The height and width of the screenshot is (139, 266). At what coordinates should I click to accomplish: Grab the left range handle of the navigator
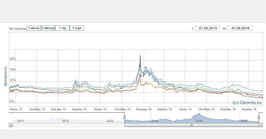(124, 118)
